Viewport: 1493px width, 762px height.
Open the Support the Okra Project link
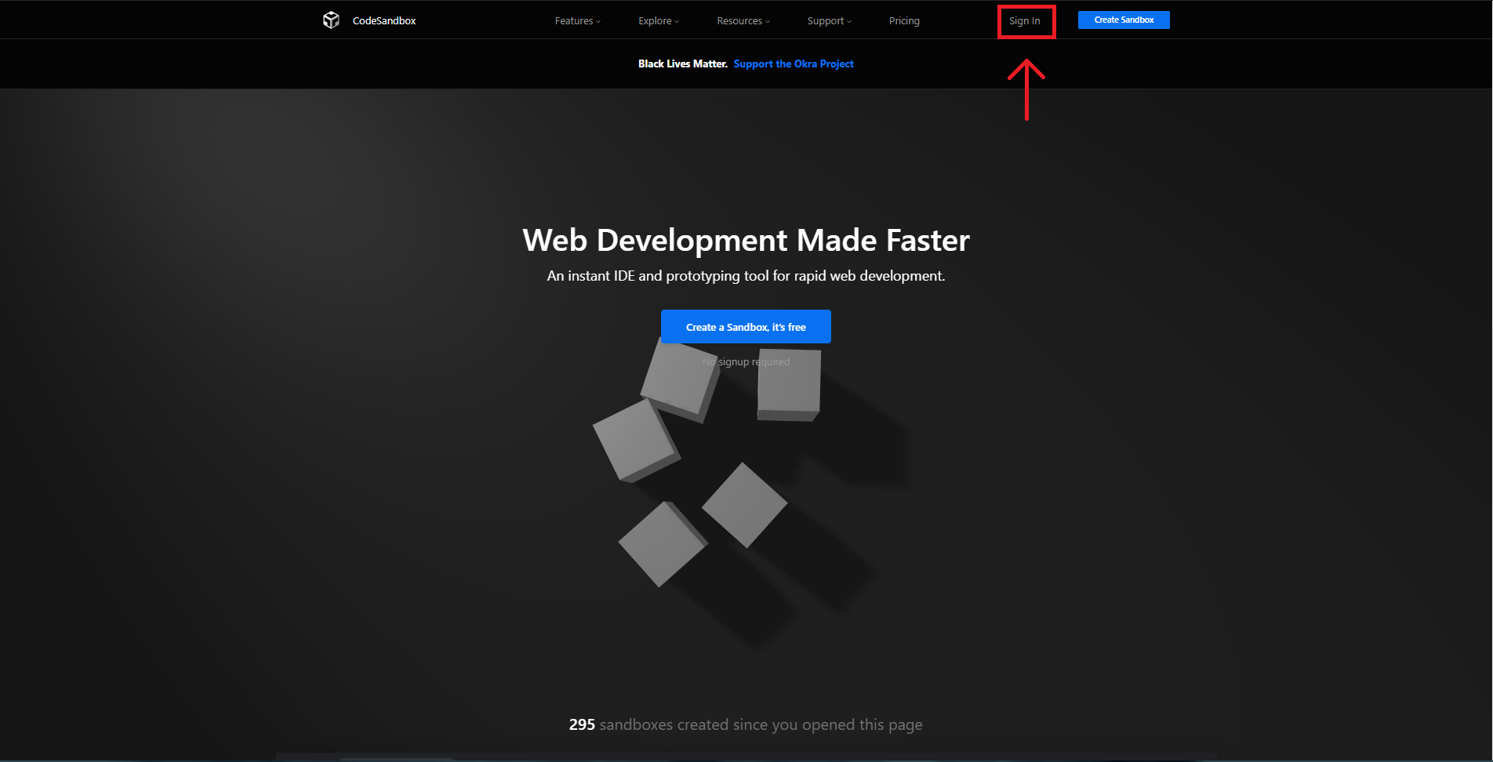794,64
